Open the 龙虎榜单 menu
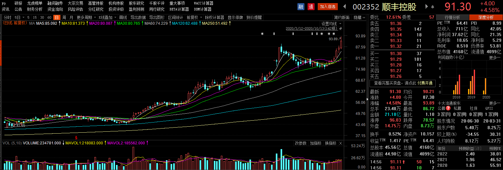The image size is (503, 170). 35,3
